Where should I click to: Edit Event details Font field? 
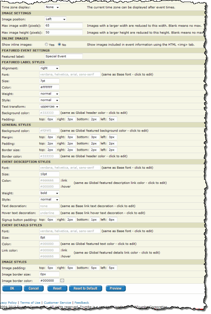(70, 231)
